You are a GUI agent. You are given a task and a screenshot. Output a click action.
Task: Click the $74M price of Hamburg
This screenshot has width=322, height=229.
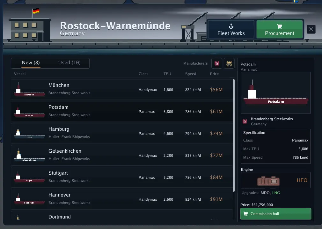216,133
